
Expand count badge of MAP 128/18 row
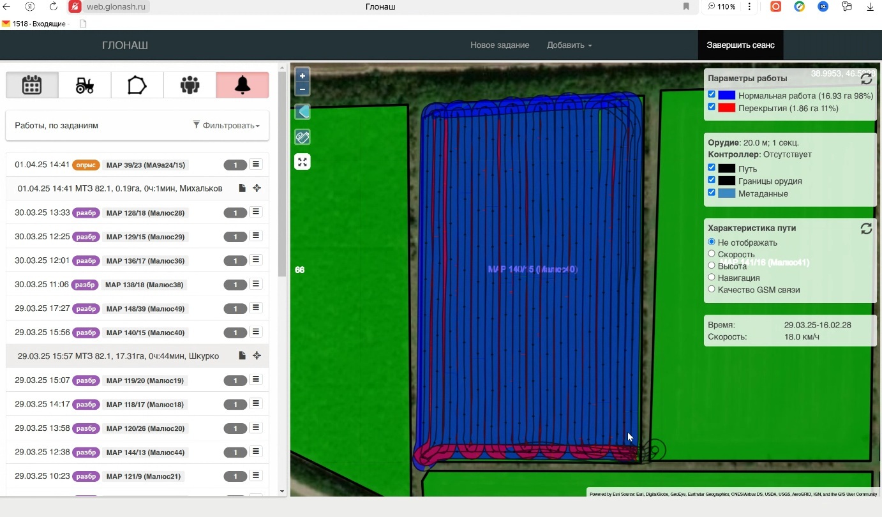(235, 213)
